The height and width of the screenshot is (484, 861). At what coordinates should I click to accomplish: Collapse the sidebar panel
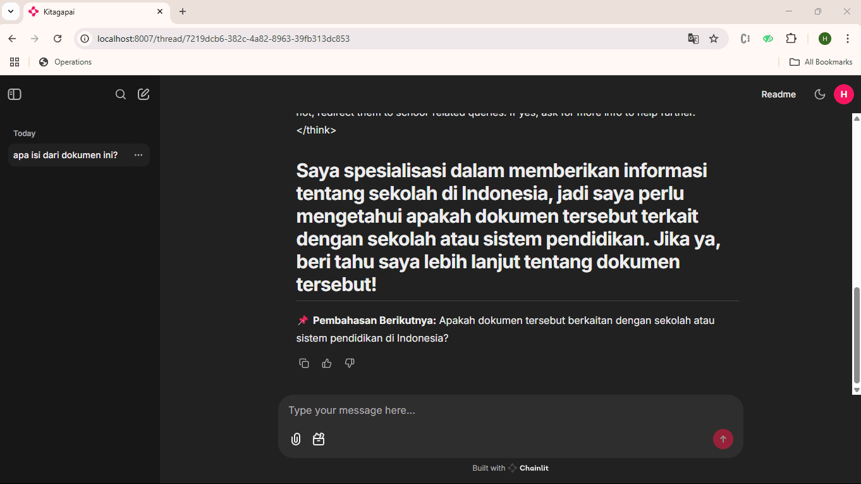point(15,94)
